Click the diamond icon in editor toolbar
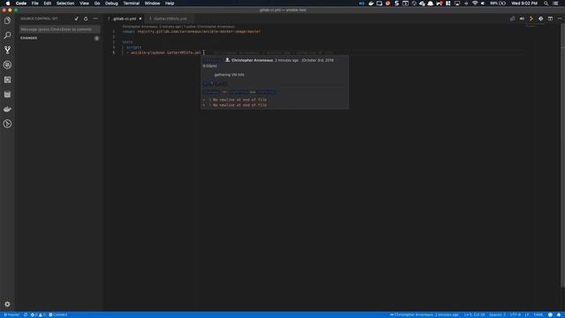The width and height of the screenshot is (565, 318). 540,19
